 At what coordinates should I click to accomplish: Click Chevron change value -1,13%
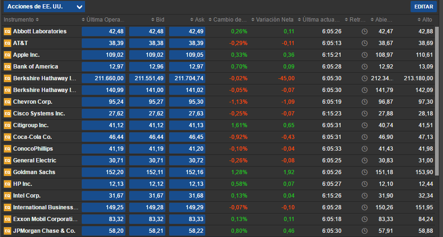click(x=238, y=102)
